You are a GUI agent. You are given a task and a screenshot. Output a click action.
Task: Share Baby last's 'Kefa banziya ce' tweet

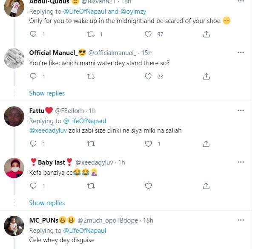click(206, 186)
